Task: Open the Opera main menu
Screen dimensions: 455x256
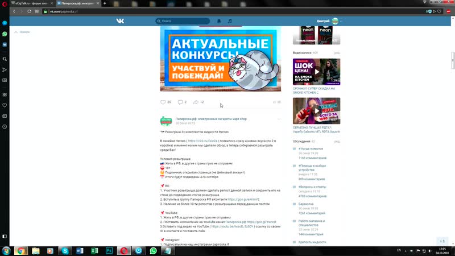Action: pyautogui.click(x=5, y=4)
